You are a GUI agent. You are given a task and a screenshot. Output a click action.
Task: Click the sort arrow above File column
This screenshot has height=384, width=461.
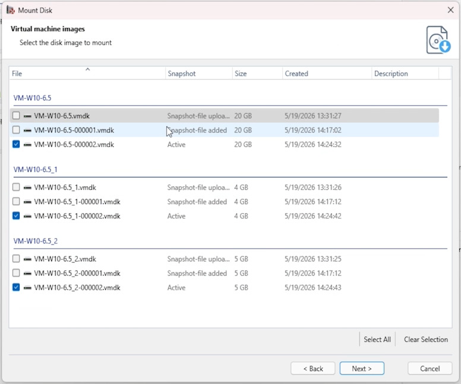87,69
